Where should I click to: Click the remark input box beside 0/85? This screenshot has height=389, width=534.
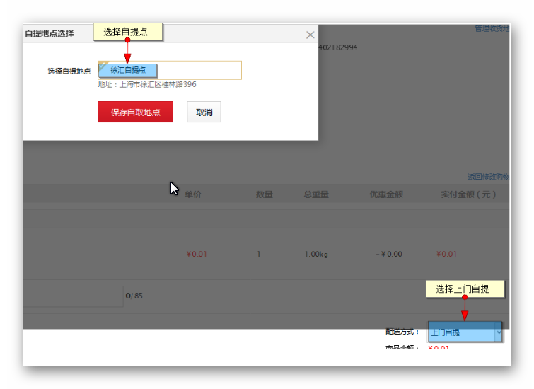click(73, 296)
